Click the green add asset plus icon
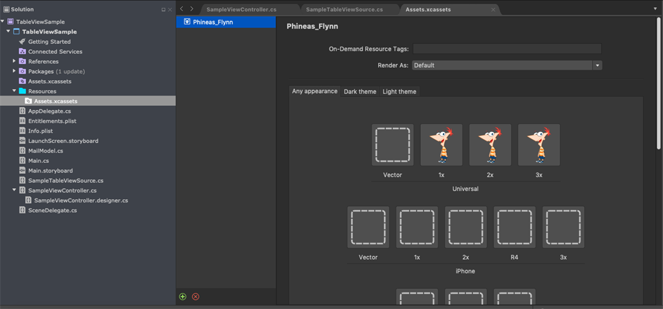Image resolution: width=663 pixels, height=309 pixels. [x=183, y=297]
